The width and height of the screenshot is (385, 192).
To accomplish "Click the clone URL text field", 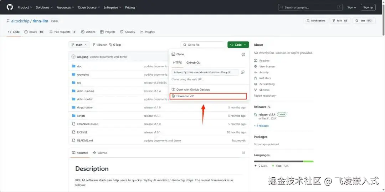I will 205,72.
